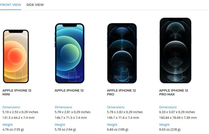Screen dimensions: 209x134
Task: Click the iPhone 12 Pro image
Action: click(122, 53)
